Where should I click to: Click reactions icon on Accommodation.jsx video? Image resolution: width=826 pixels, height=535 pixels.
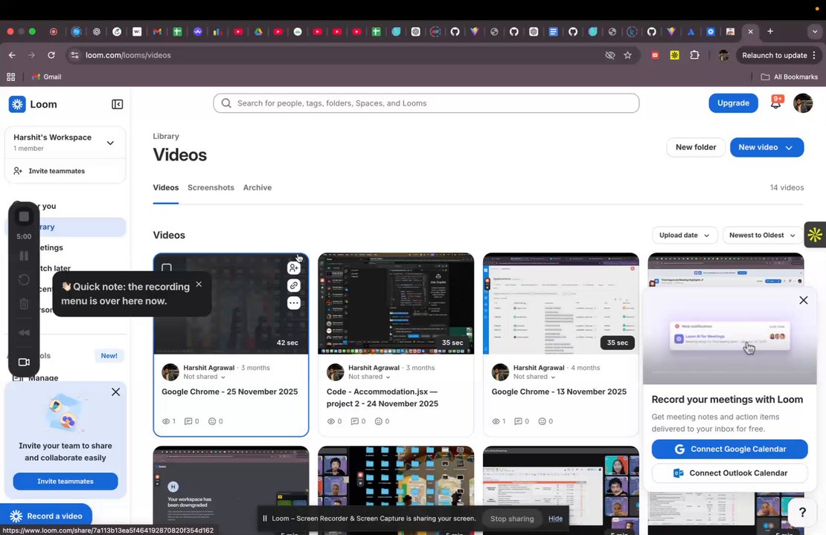click(378, 421)
